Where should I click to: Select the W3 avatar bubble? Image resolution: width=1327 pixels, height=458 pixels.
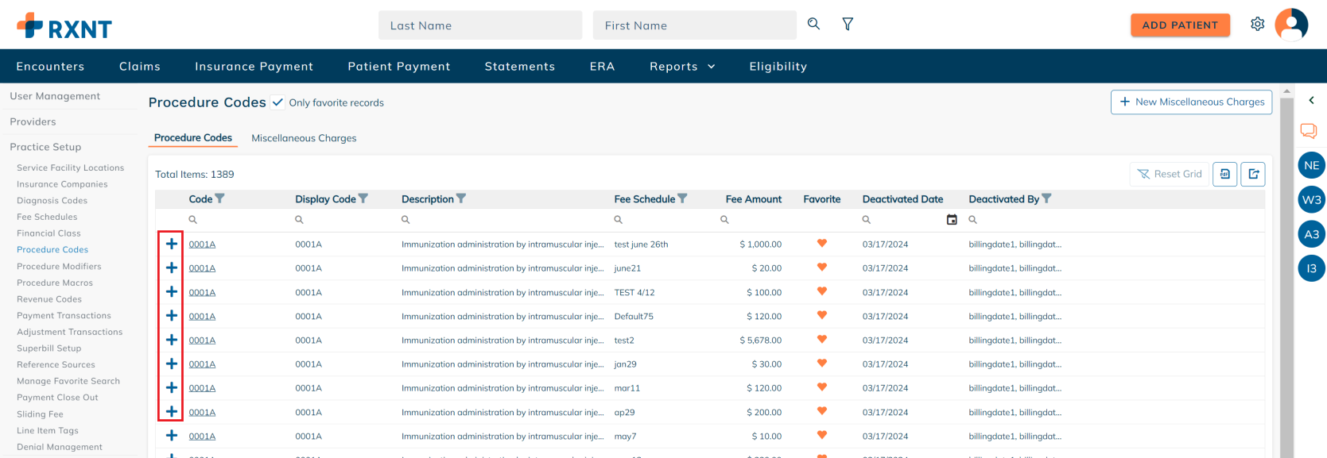[x=1312, y=200]
